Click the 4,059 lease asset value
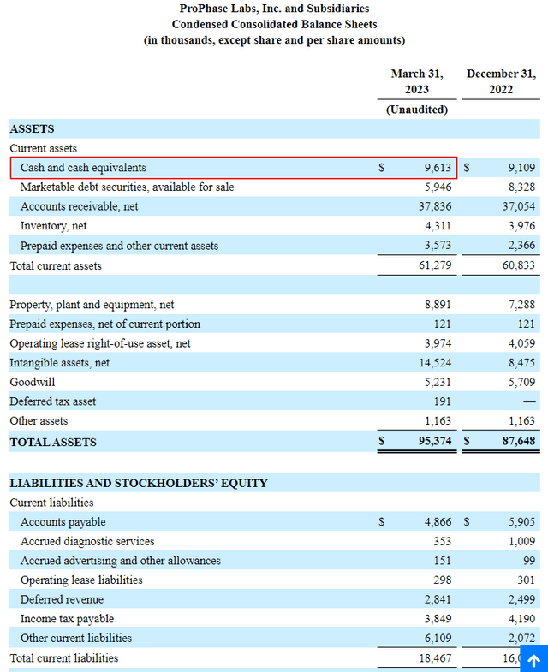 click(521, 344)
